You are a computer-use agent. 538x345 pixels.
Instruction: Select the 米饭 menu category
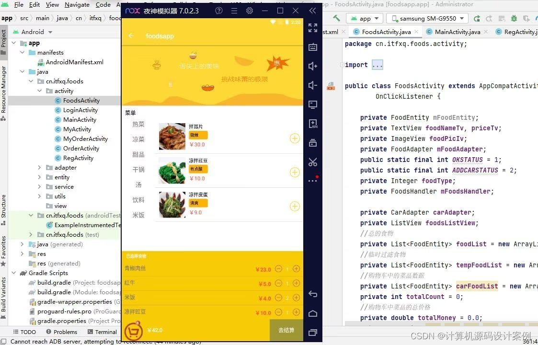pos(138,215)
